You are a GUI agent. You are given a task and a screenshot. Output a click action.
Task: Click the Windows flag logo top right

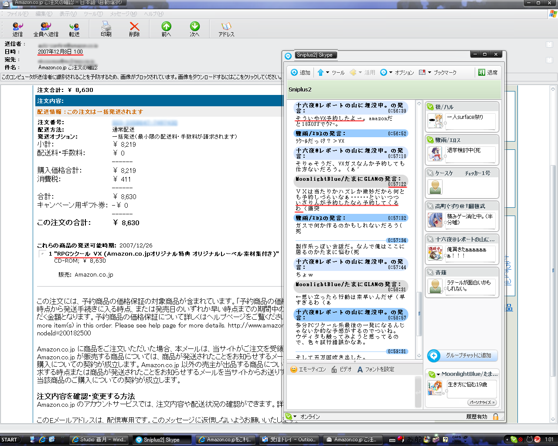coord(553,14)
